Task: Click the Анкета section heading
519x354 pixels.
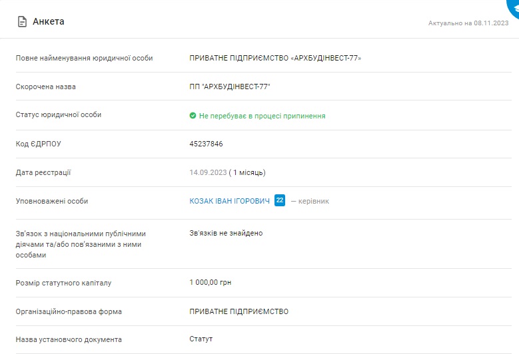Action: 49,22
